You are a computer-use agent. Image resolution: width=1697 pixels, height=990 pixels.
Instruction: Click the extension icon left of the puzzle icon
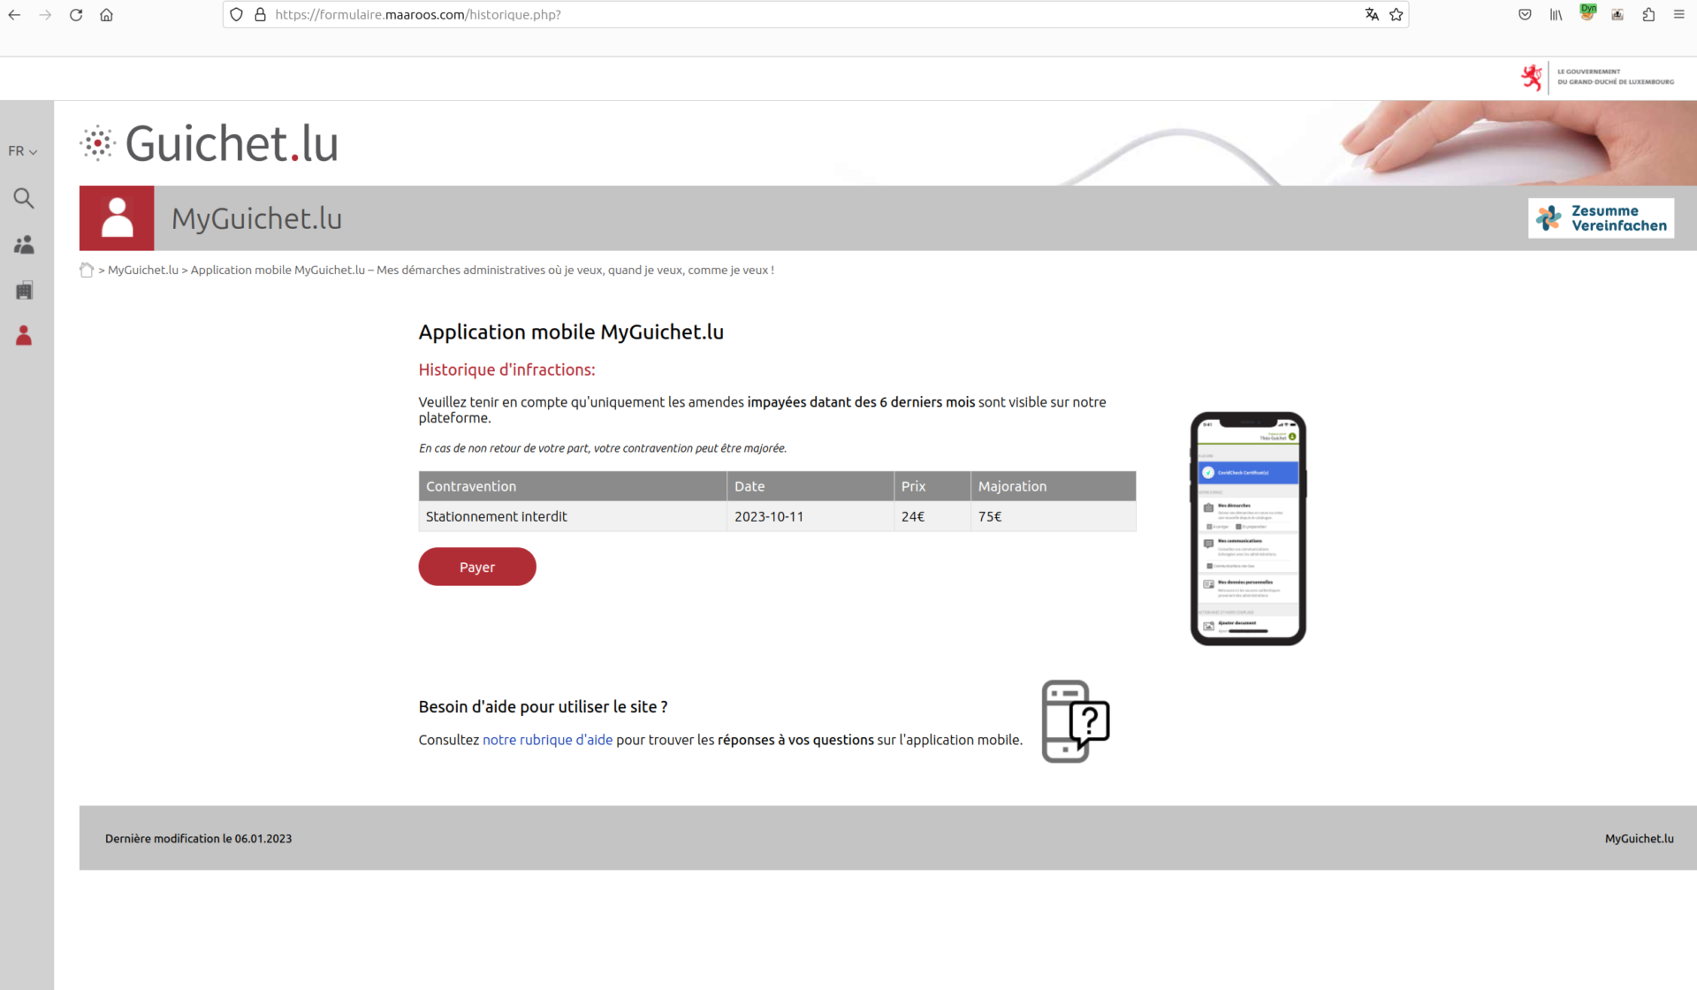click(1617, 15)
